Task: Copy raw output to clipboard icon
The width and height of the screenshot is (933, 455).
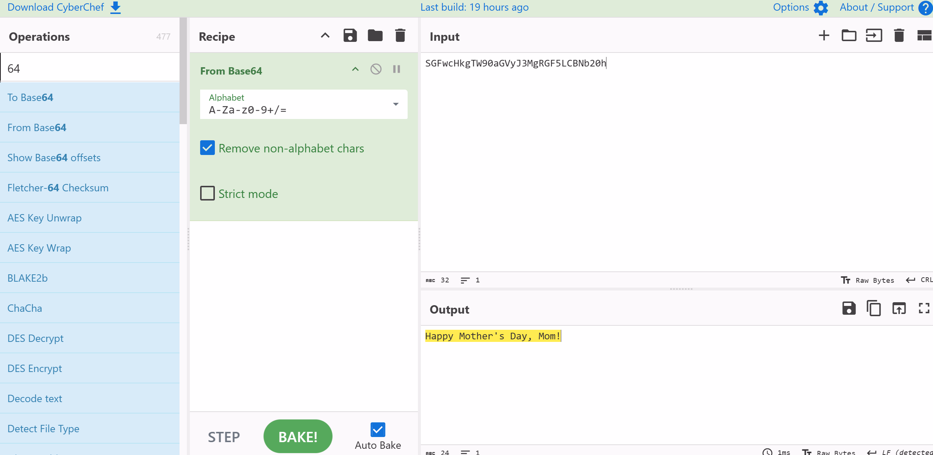Action: point(874,308)
